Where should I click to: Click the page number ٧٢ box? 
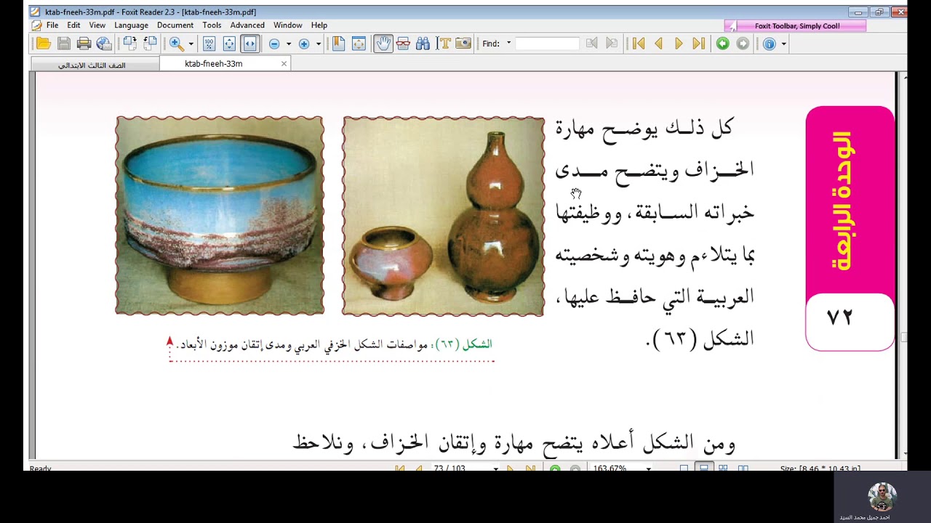click(850, 320)
